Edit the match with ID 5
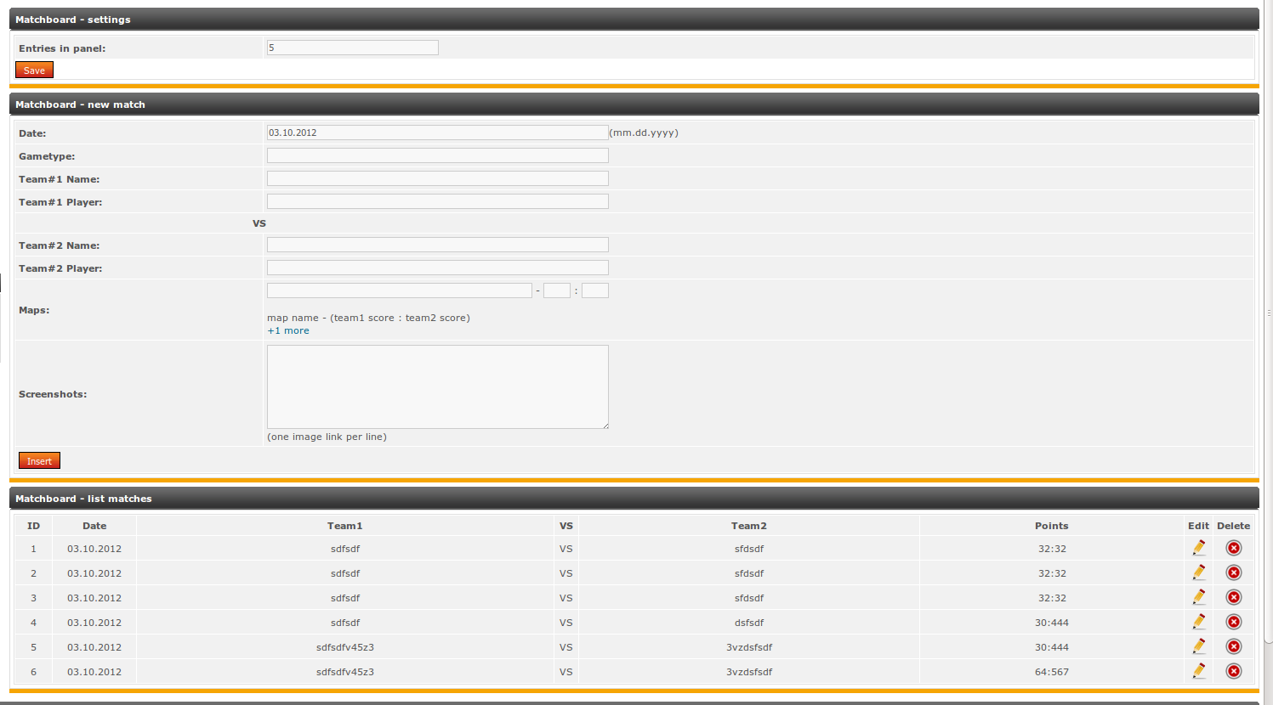Viewport: 1273px width, 705px height. (x=1199, y=646)
